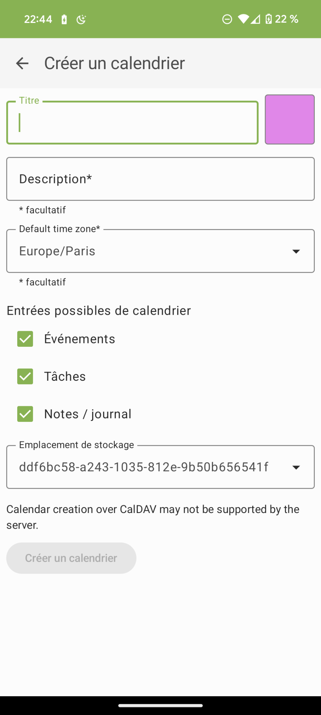Focus the Titre input field
321x715 pixels.
click(x=132, y=123)
